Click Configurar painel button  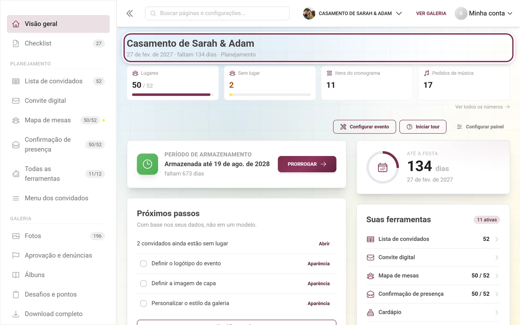point(480,127)
